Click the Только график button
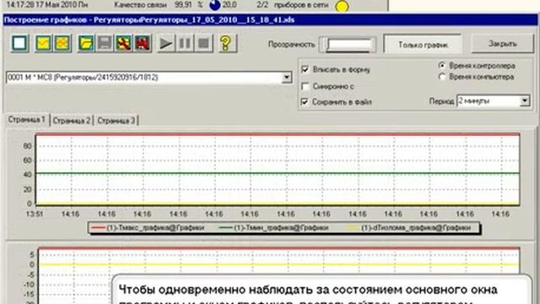Image resolution: width=540 pixels, height=304 pixels. coord(423,45)
